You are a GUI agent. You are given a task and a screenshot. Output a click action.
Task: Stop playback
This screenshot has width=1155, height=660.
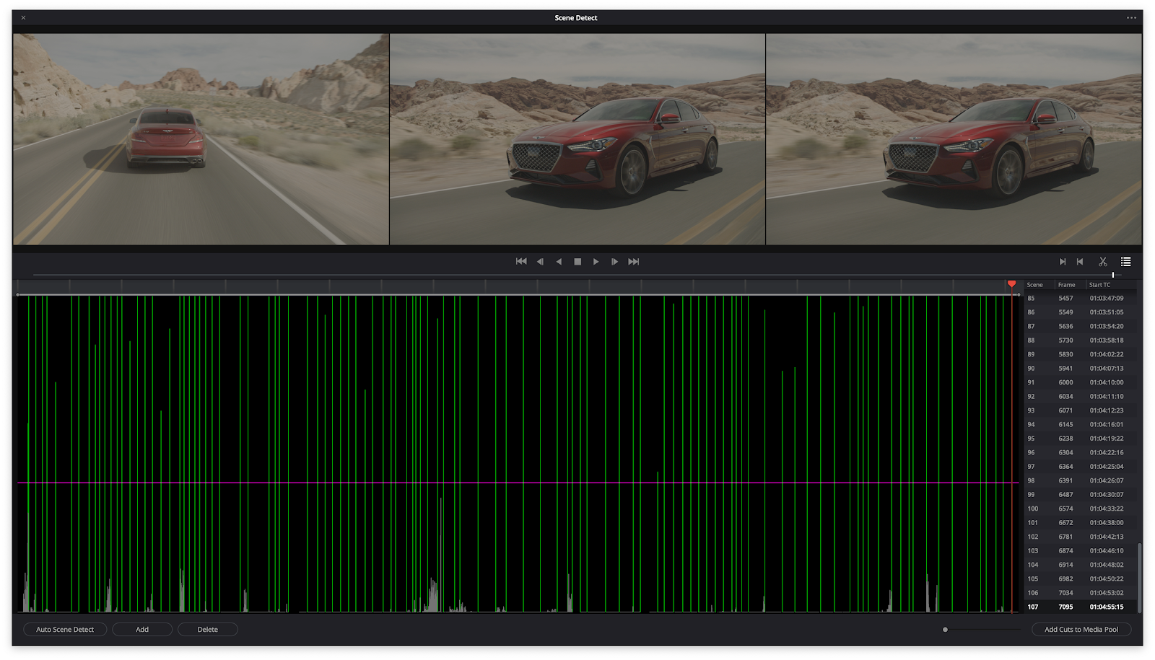577,262
